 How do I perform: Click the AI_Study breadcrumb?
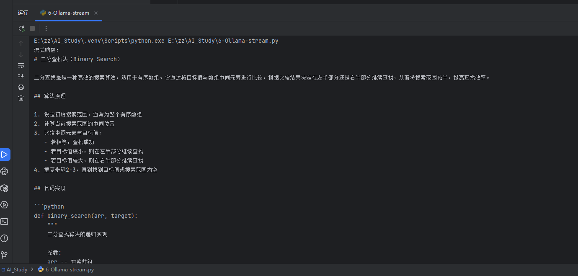tap(17, 270)
